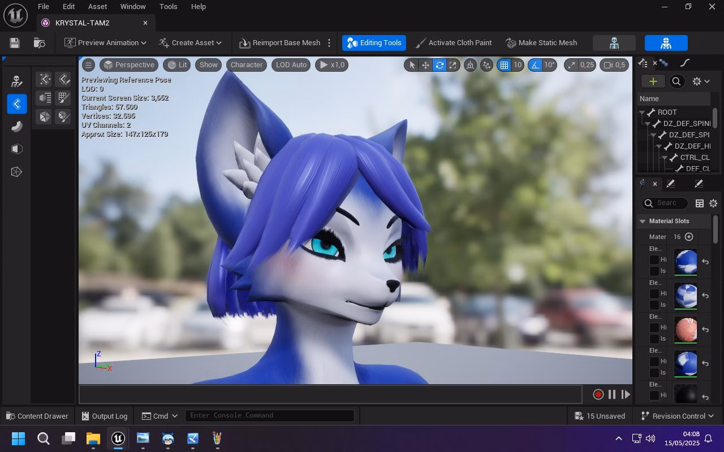The image size is (724, 452).
Task: Choose the grid paint brush tool
Action: 63,98
